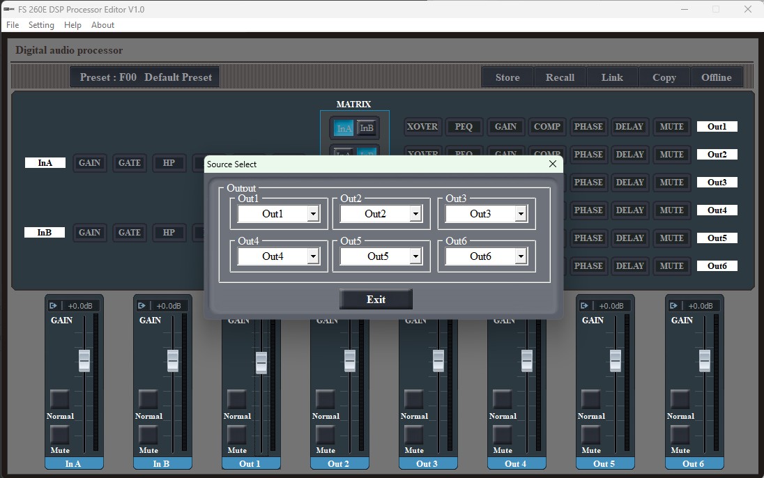Click the Link button

(x=612, y=77)
